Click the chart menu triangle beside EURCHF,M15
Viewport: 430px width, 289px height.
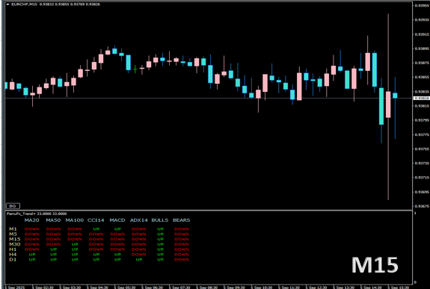pos(7,4)
